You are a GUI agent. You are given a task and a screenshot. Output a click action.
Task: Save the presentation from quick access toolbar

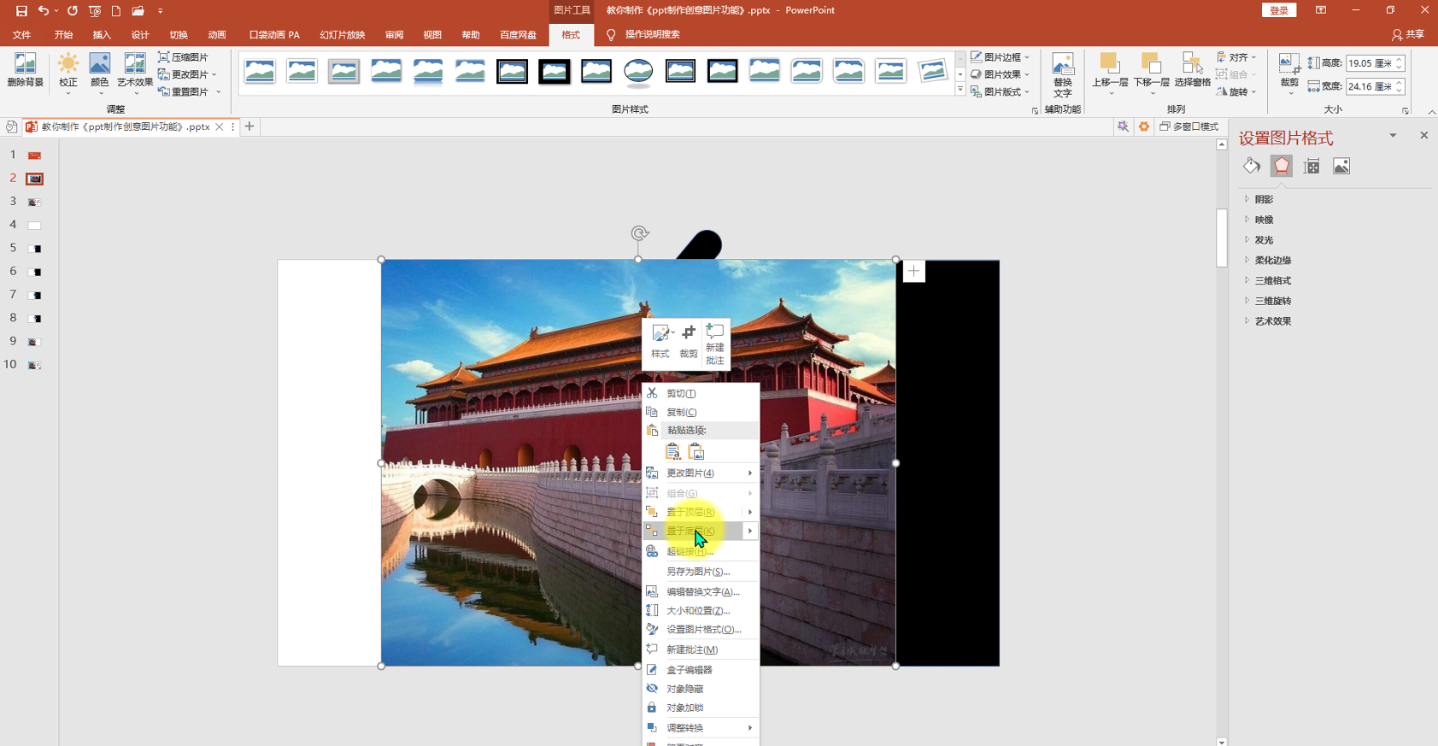pyautogui.click(x=21, y=11)
